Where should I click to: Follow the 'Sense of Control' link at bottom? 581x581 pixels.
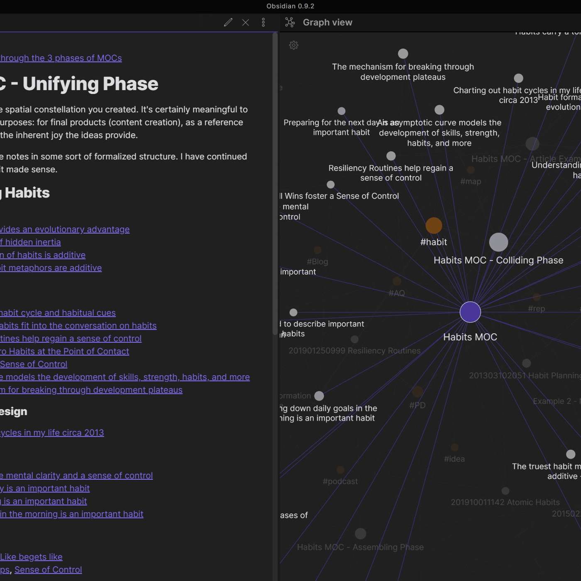coord(48,569)
